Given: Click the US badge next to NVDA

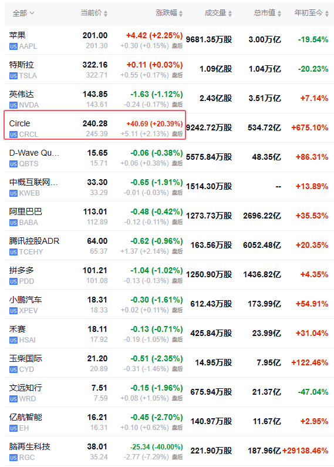Looking at the screenshot, I should coord(14,105).
